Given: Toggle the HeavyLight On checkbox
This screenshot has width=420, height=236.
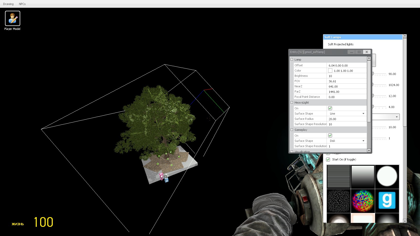Looking at the screenshot, I should 330,108.
